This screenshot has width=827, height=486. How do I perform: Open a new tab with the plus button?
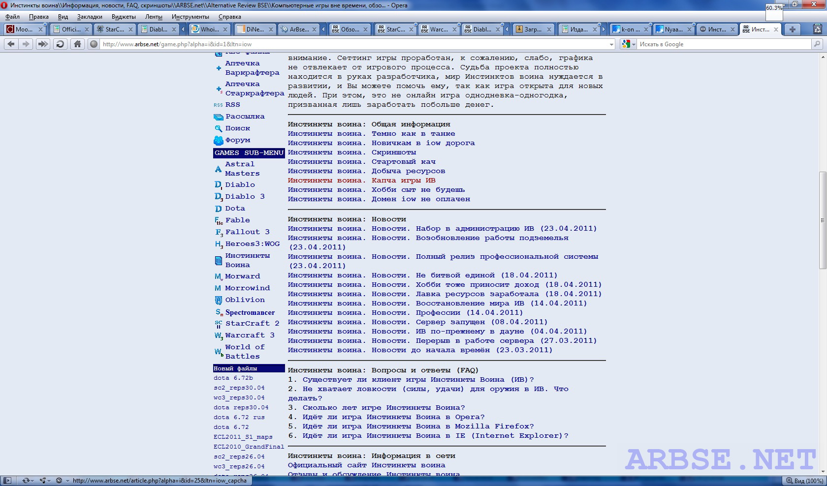tap(792, 30)
